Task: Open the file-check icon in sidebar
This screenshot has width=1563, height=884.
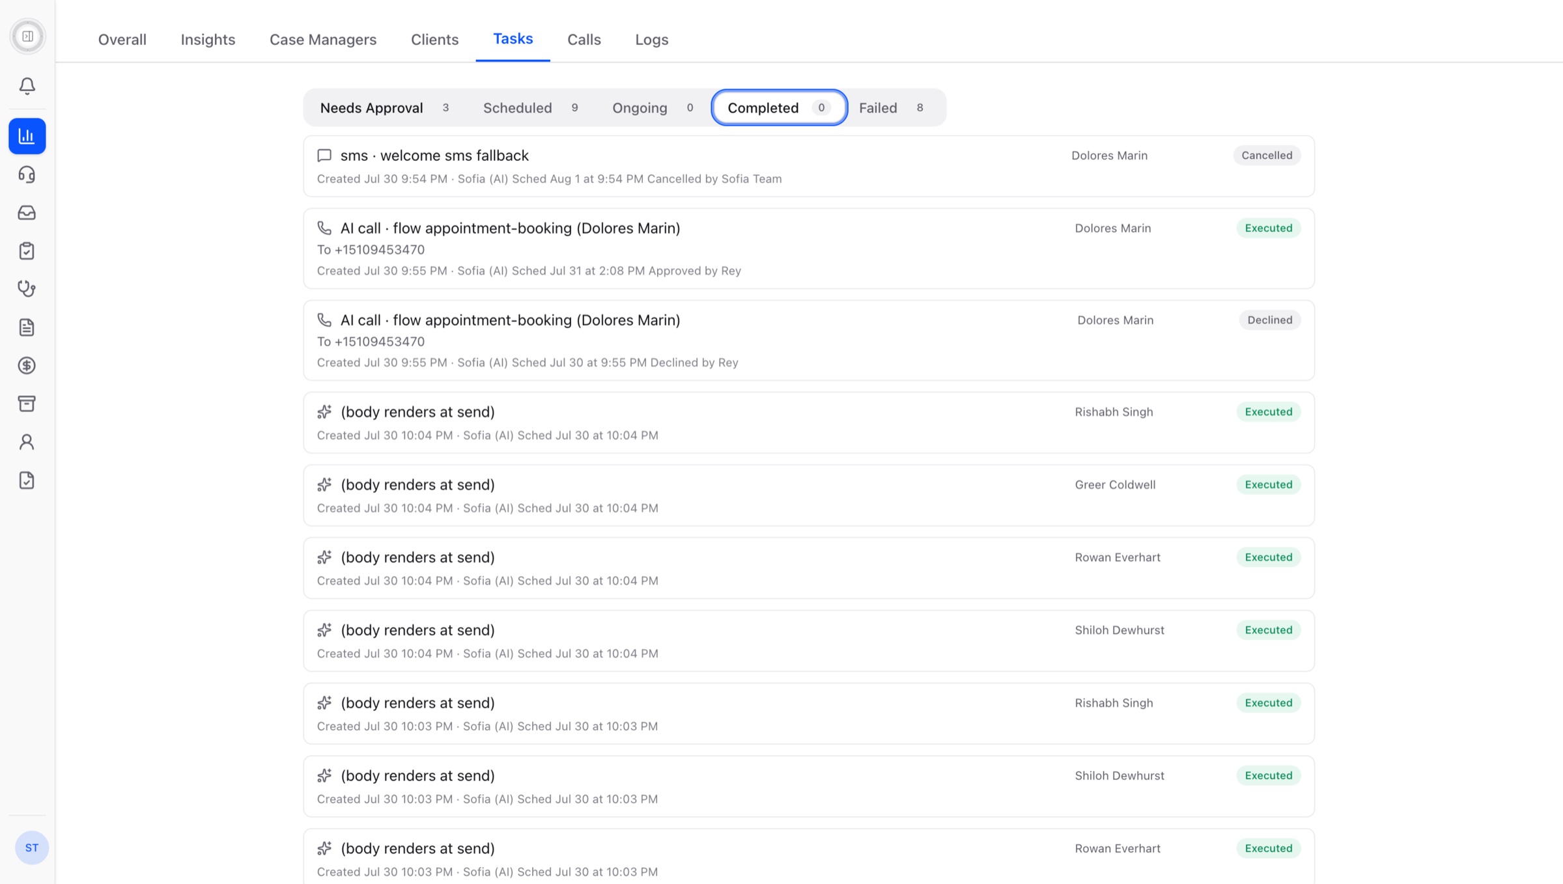Action: [27, 480]
